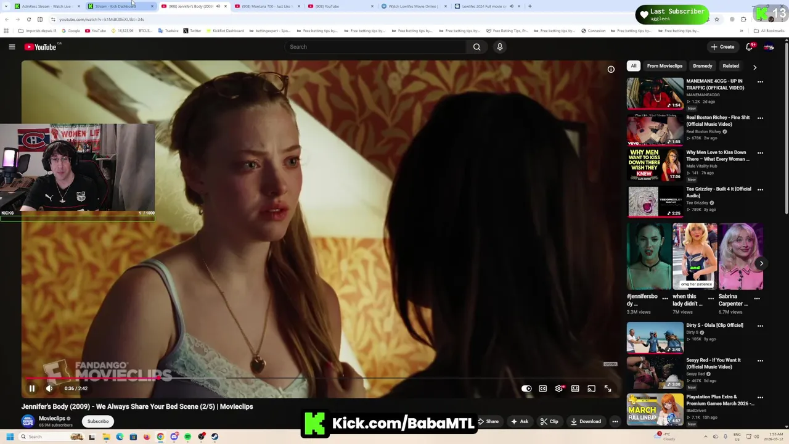Open Windows Start menu
The image size is (789, 444).
10,437
